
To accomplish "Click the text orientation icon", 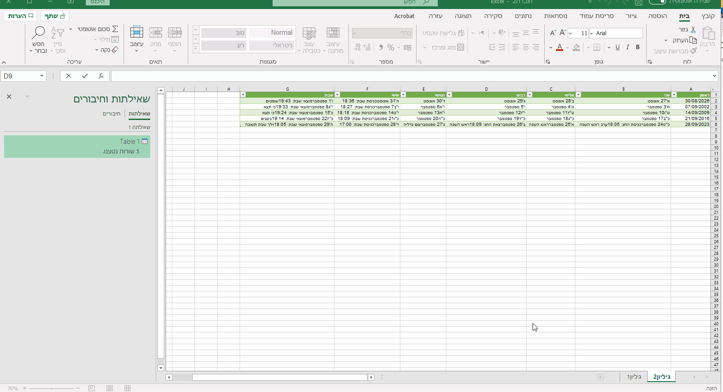I will tap(501, 33).
